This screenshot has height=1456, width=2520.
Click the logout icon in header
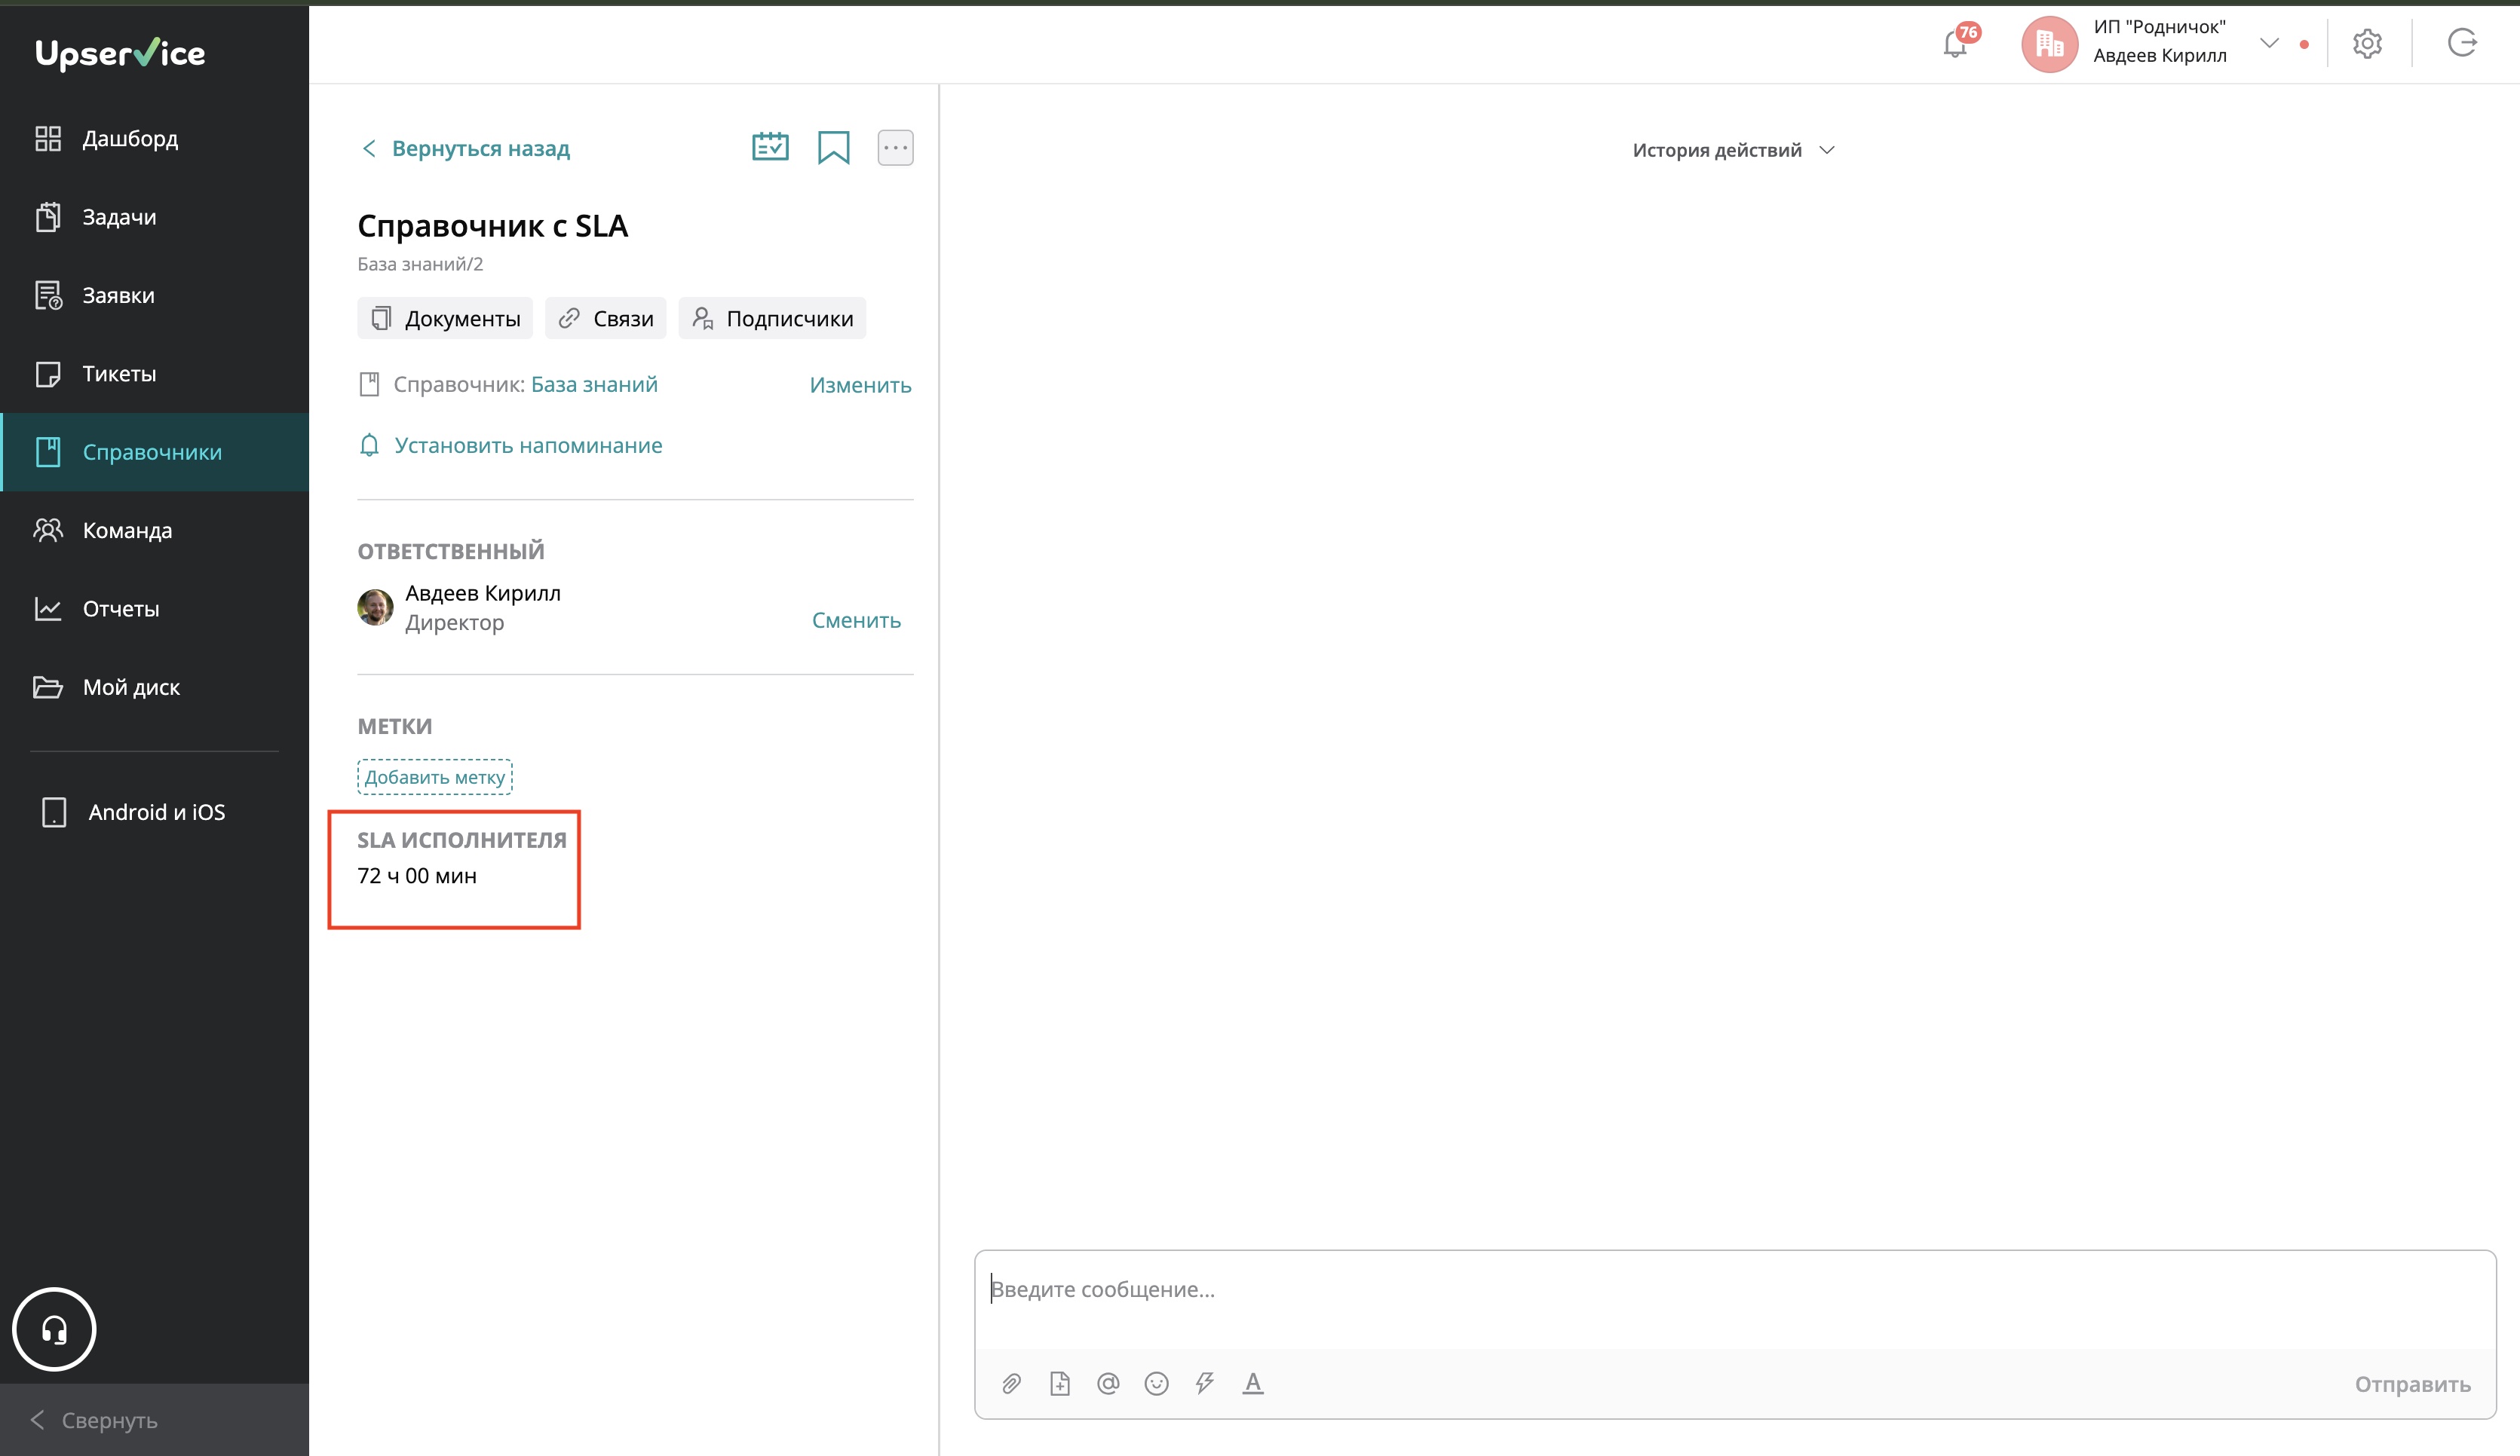point(2461,43)
